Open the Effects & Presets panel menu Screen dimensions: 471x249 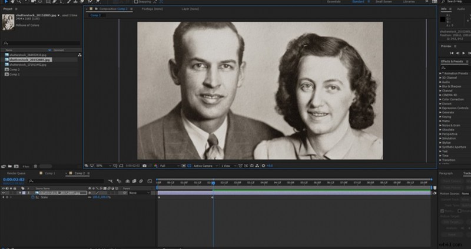(467, 62)
